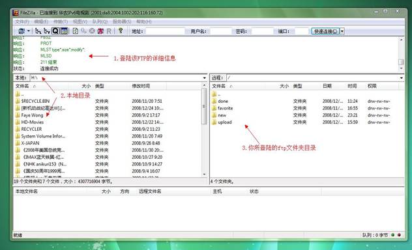The height and width of the screenshot is (250, 412).
Task: Open the 视图(V) menu
Action: point(80,21)
